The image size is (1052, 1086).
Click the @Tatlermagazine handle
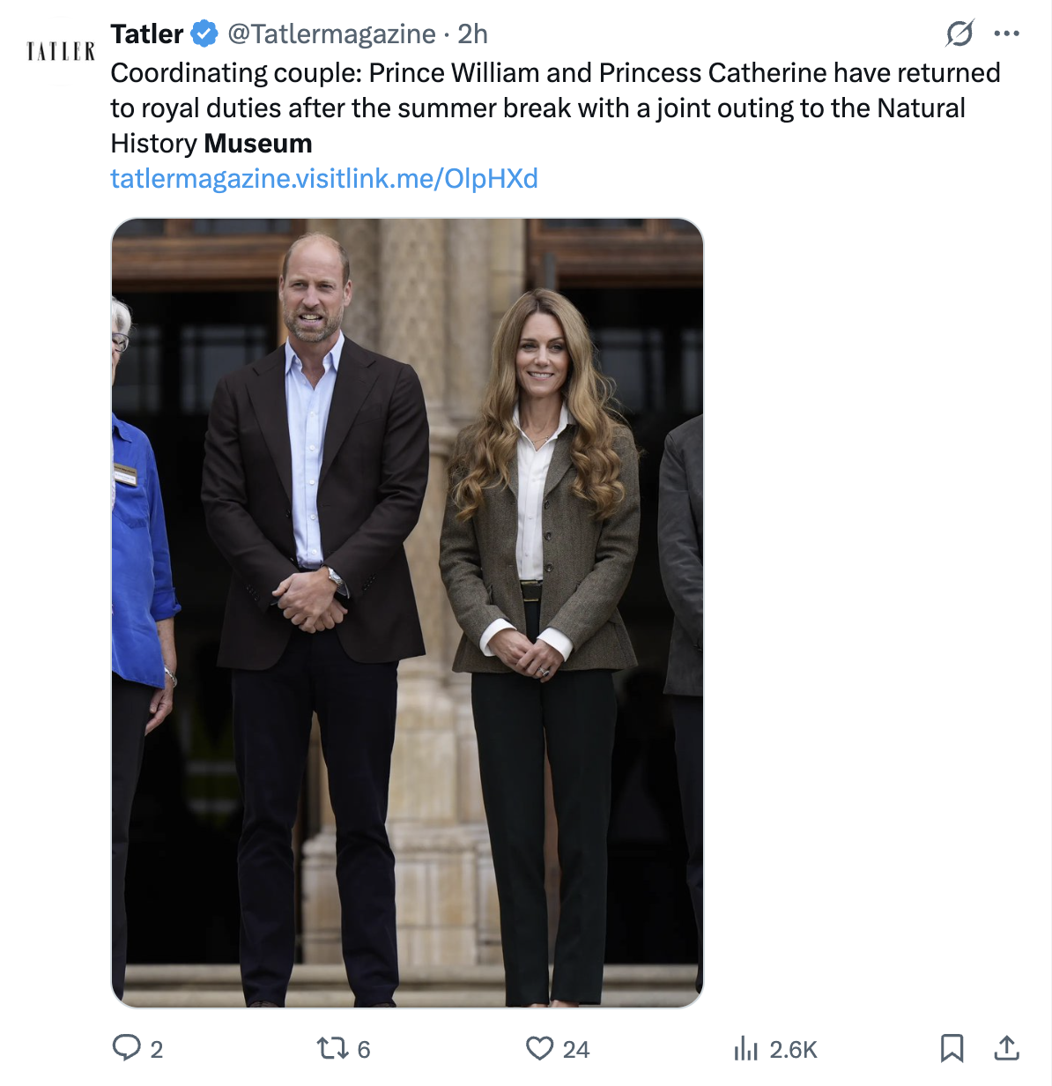(x=331, y=34)
